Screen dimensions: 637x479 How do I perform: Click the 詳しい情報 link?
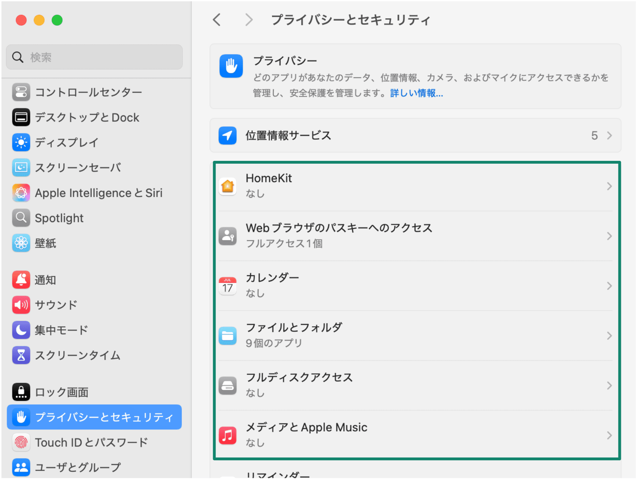coord(416,93)
